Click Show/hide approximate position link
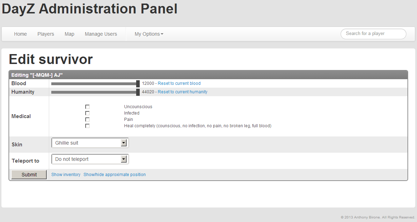 coord(115,175)
